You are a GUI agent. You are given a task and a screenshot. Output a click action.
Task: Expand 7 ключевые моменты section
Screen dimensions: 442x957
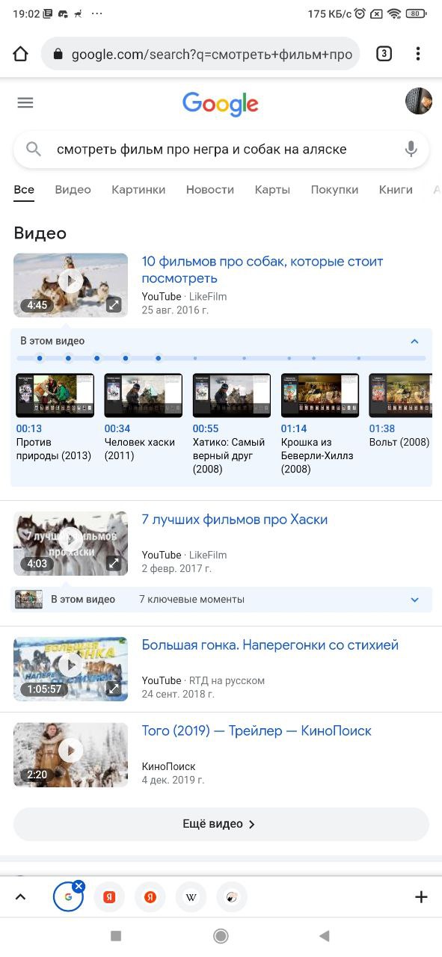(x=414, y=599)
